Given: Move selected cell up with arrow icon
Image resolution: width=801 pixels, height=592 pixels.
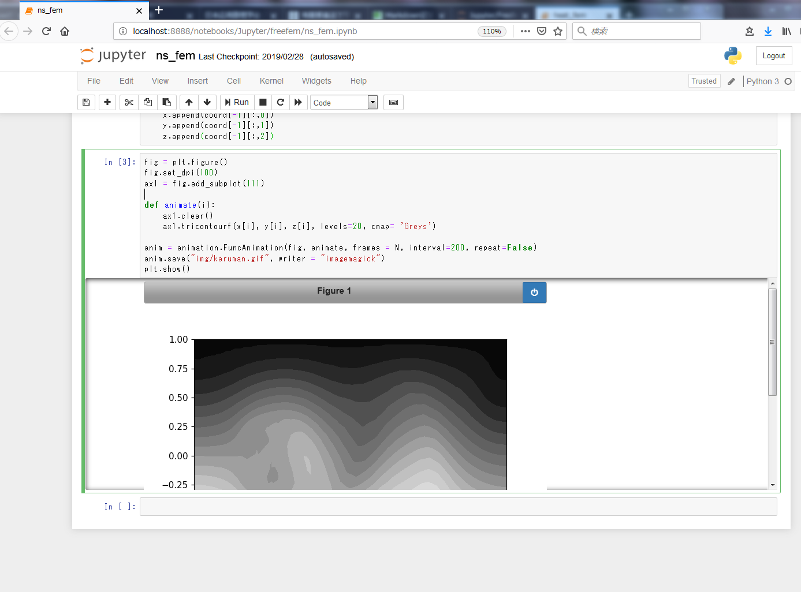Looking at the screenshot, I should (x=189, y=102).
